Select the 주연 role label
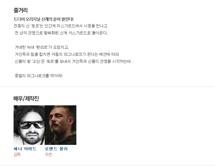The width and height of the screenshot is (215, 166). coord(48,154)
